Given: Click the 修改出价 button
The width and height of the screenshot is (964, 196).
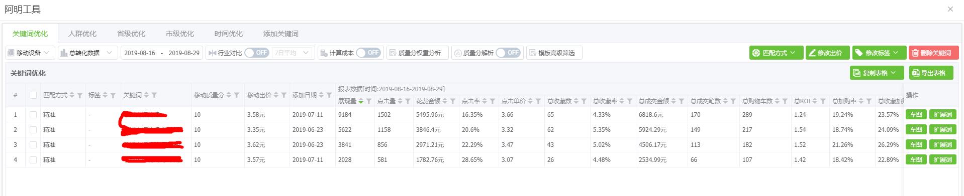Looking at the screenshot, I should [x=828, y=53].
